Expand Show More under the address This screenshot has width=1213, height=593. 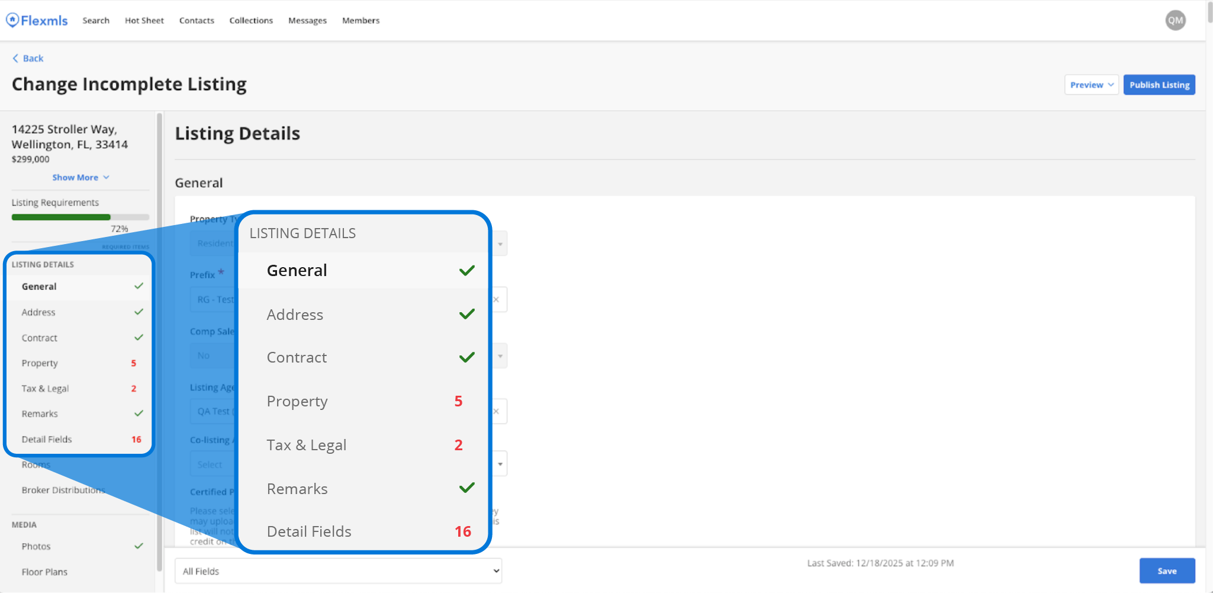(81, 177)
